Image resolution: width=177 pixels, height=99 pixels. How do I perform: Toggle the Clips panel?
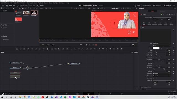pos(32,5)
